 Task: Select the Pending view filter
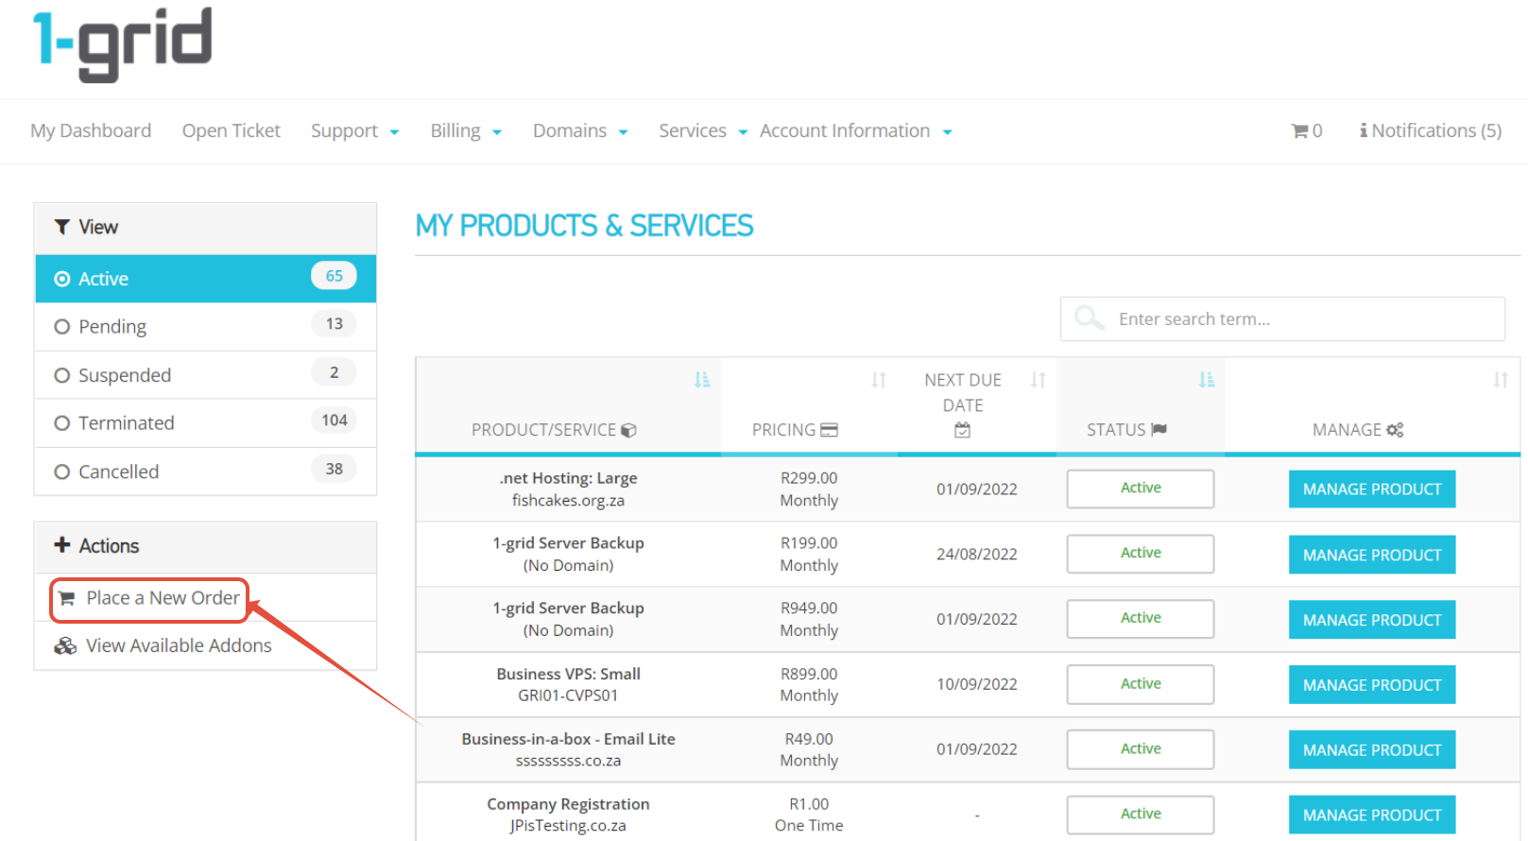pyautogui.click(x=206, y=327)
